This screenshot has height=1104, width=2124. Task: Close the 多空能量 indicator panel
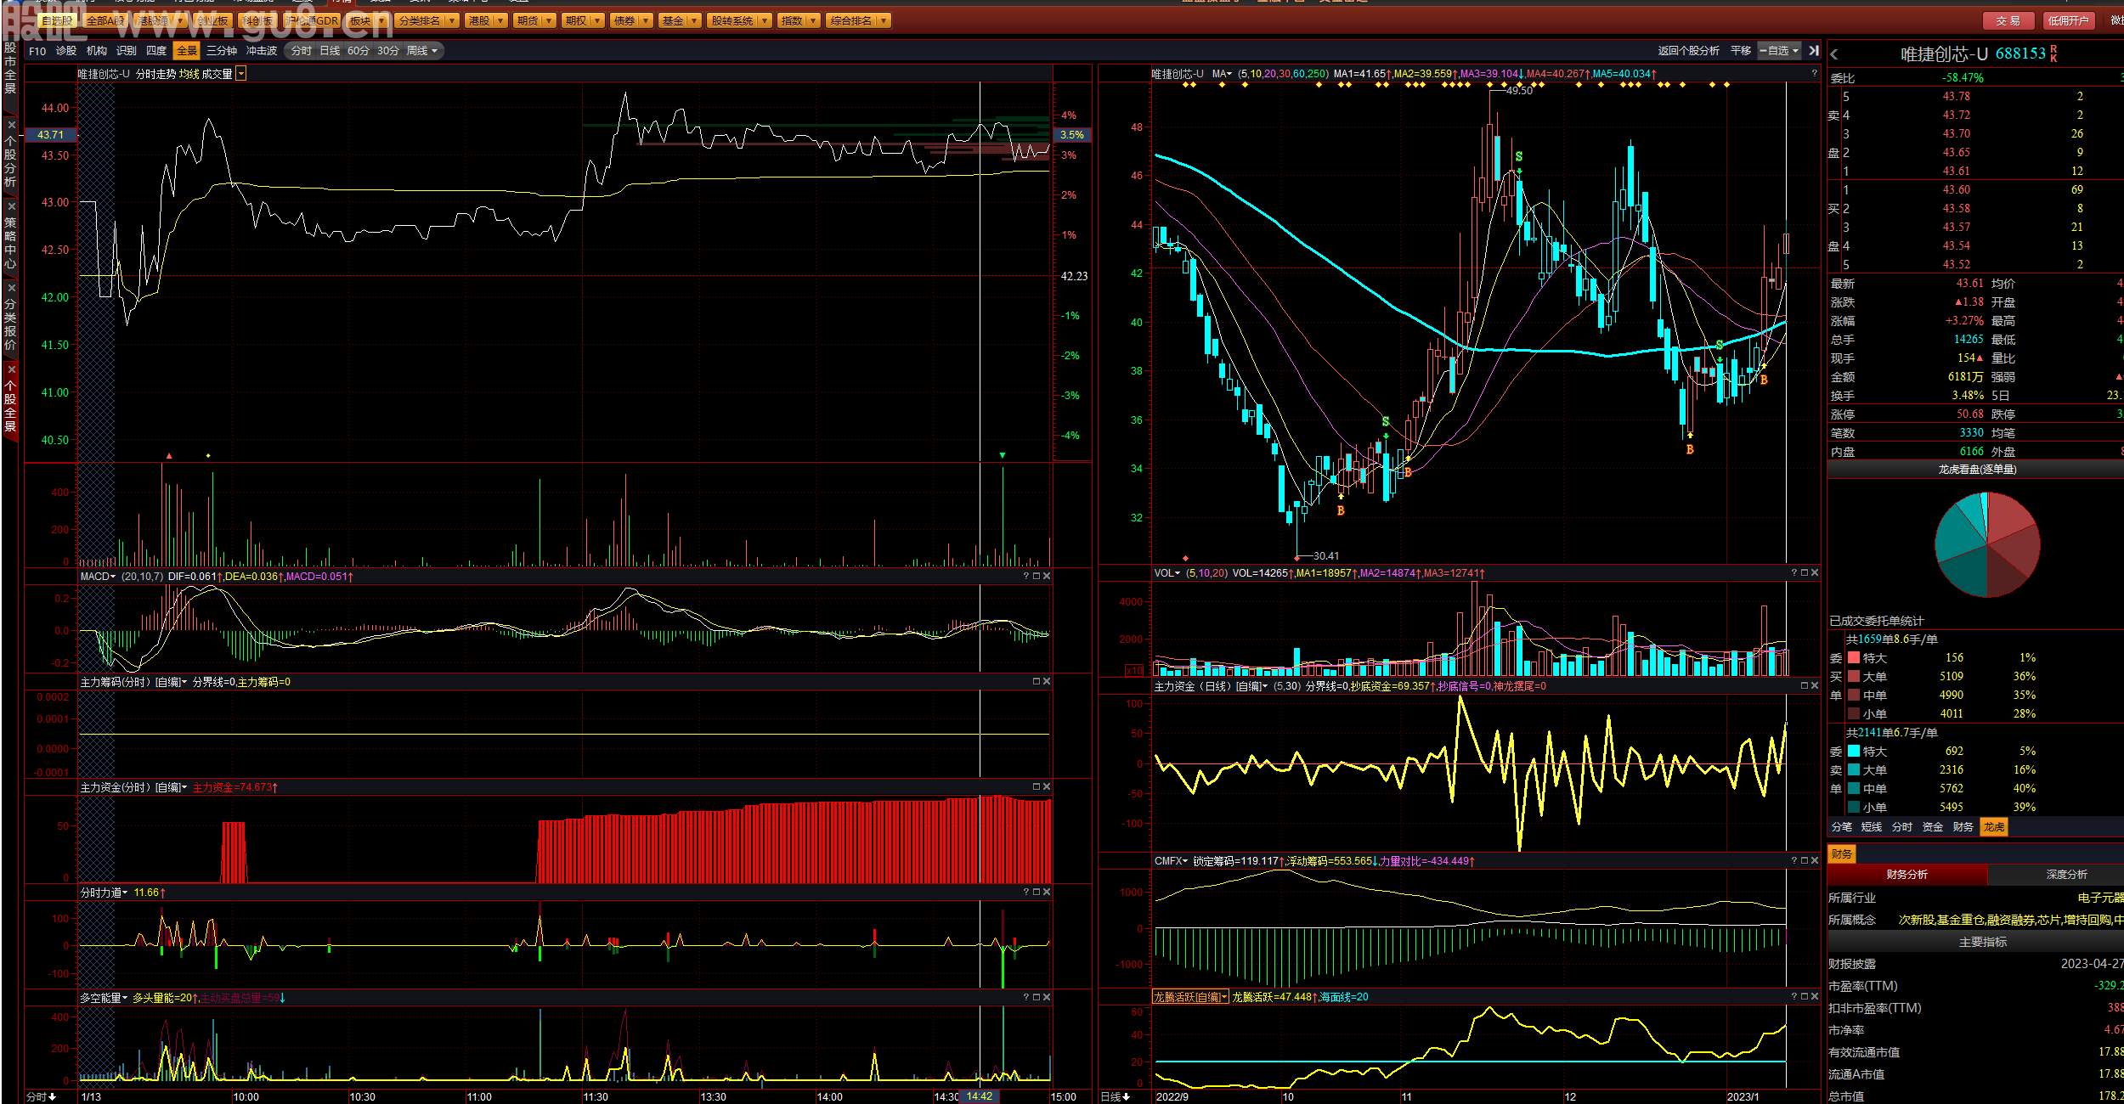1047,997
